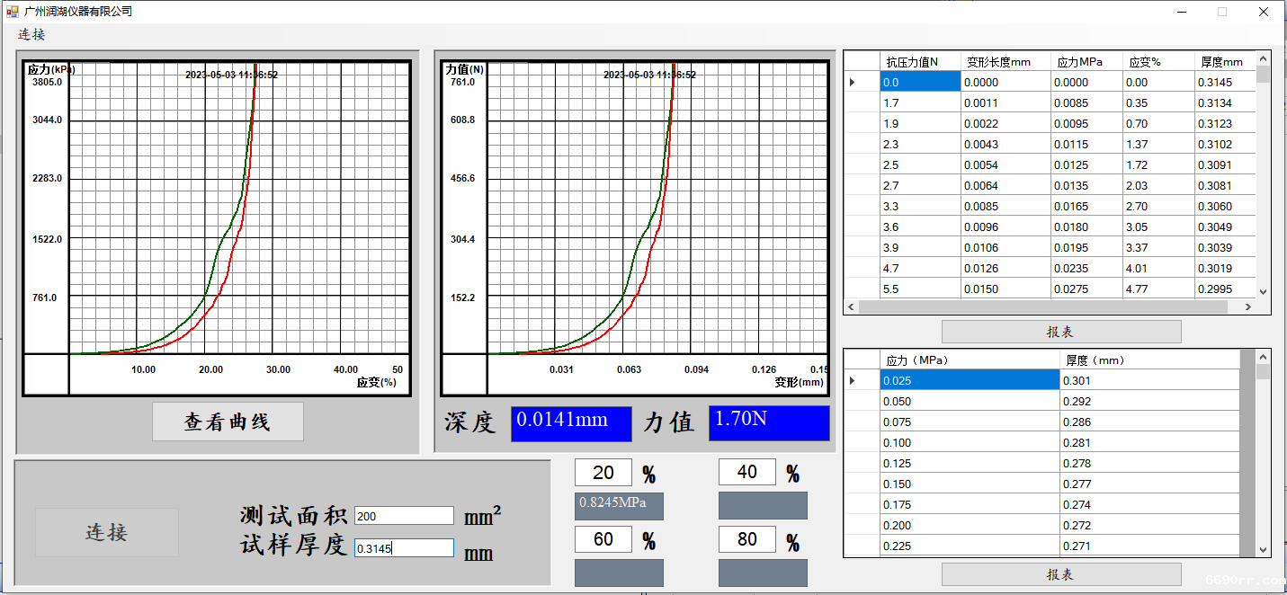Select the 80 percent input box
This screenshot has width=1287, height=595.
pos(747,540)
